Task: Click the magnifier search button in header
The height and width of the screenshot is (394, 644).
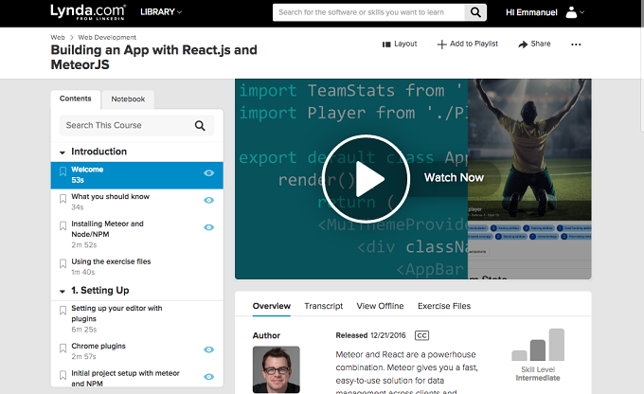Action: [475, 12]
